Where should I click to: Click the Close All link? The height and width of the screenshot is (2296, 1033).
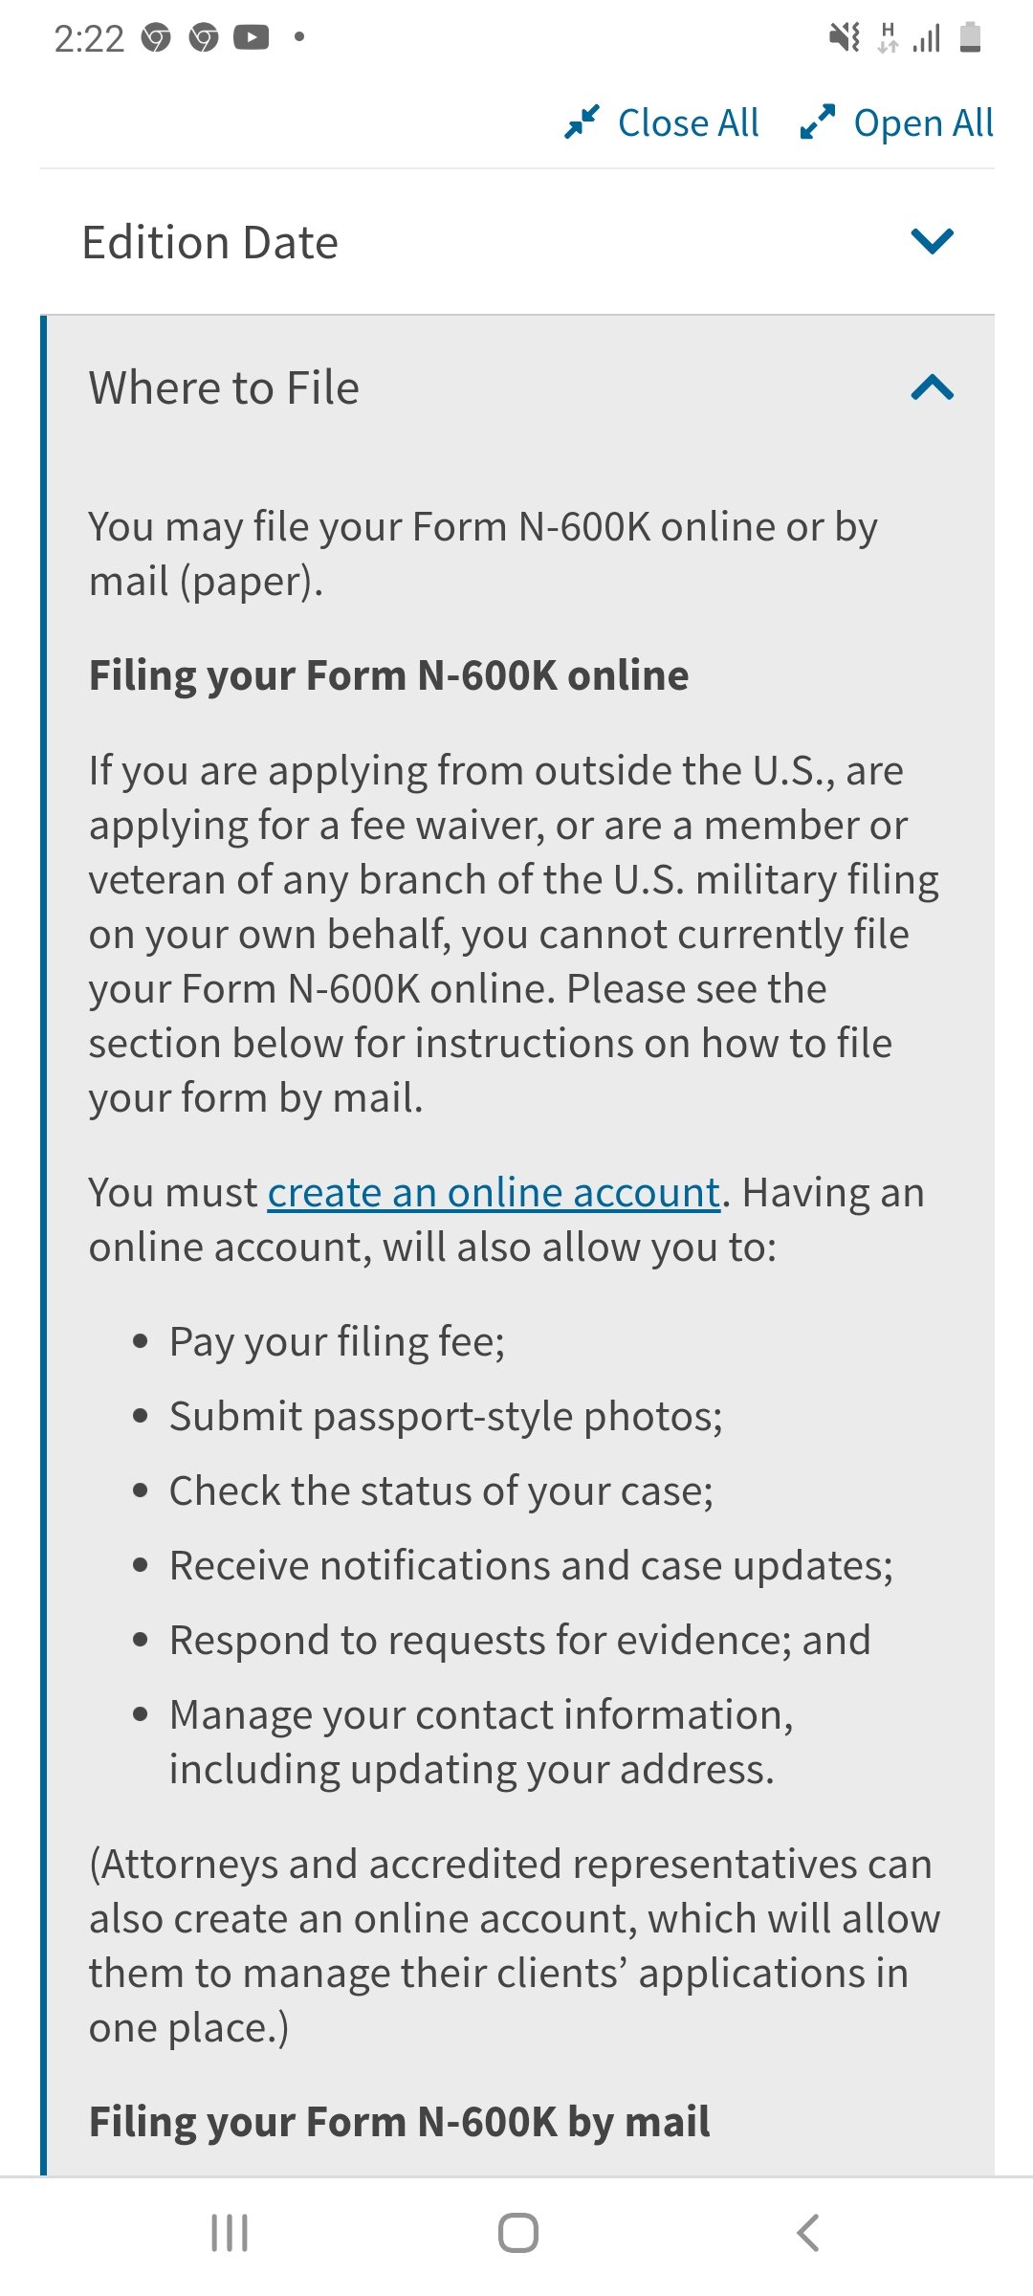pos(689,123)
